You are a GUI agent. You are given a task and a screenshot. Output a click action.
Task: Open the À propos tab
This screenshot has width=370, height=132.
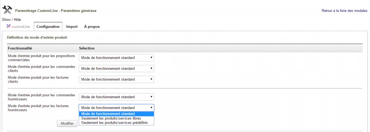pyautogui.click(x=92, y=27)
